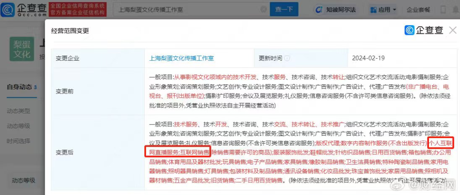Click the 动态等级 filter in the sidebar
This screenshot has width=460, height=195.
(18, 126)
